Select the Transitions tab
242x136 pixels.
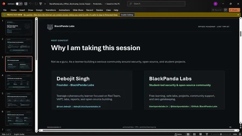(51, 10)
